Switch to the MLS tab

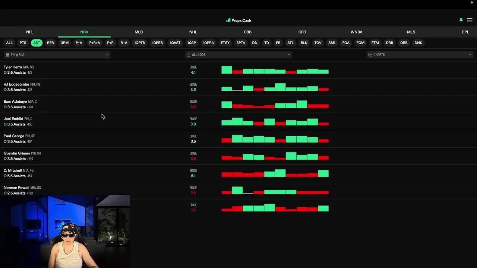tap(411, 32)
